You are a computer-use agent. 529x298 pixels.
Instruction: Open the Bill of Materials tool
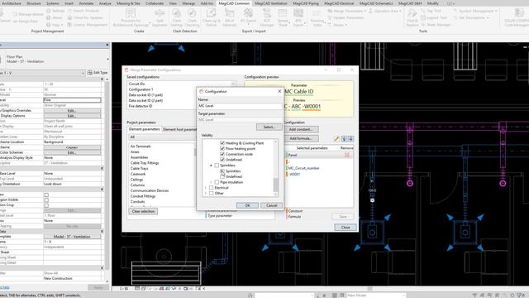coord(230,17)
